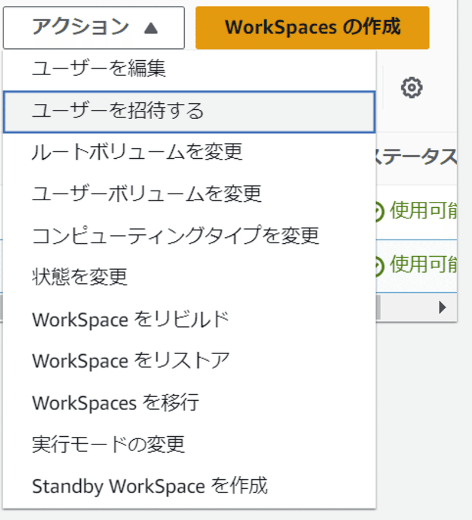Choose ユーザーボリュームを変更 menu entry
Screen dimensions: 472x520
pos(189,194)
